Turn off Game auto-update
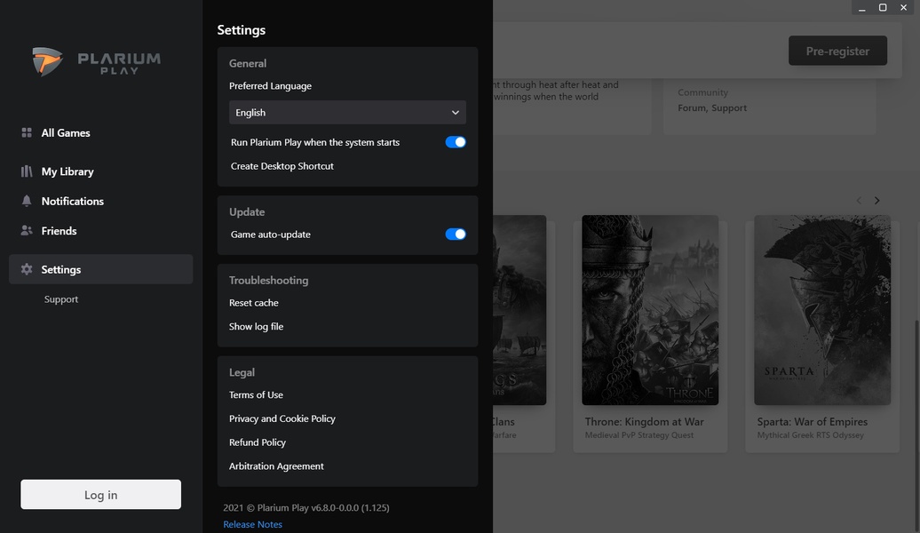Image resolution: width=920 pixels, height=533 pixels. [455, 234]
